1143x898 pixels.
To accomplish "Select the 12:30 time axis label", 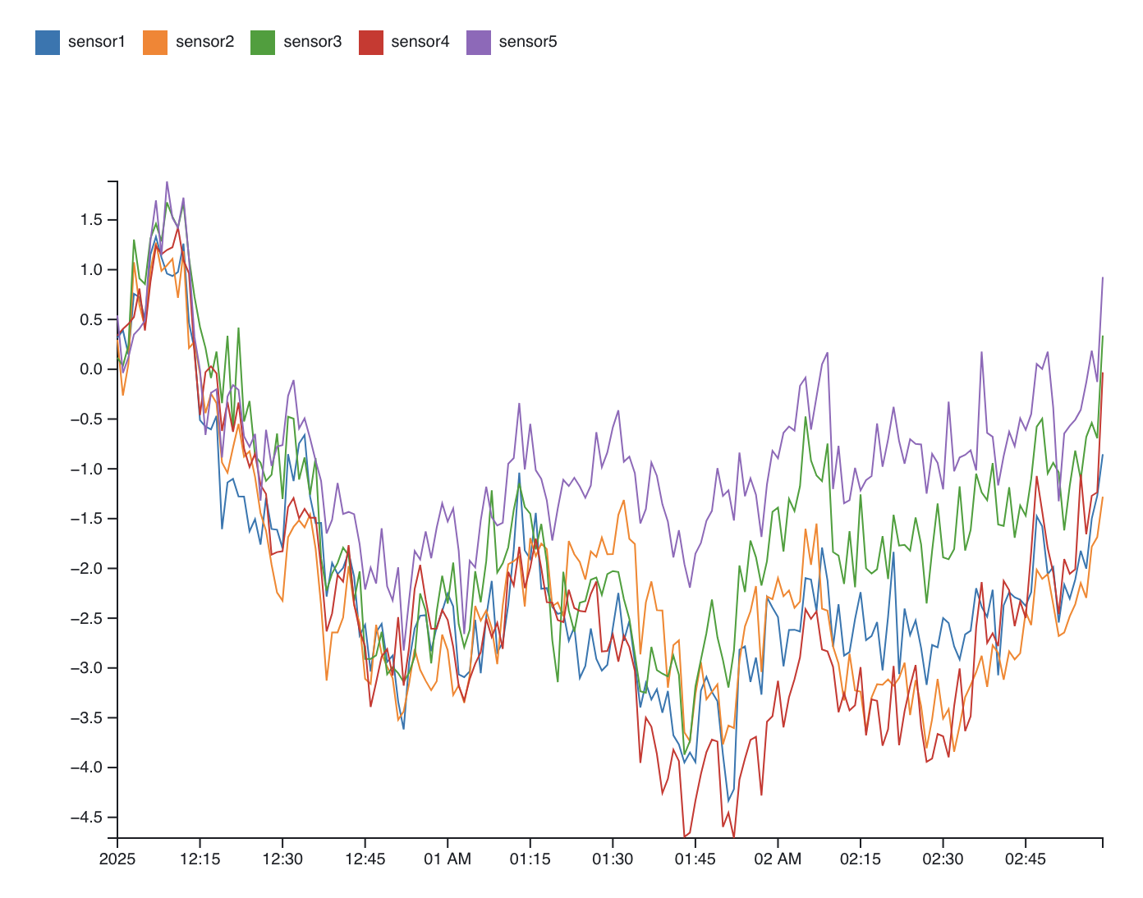I will 282,859.
